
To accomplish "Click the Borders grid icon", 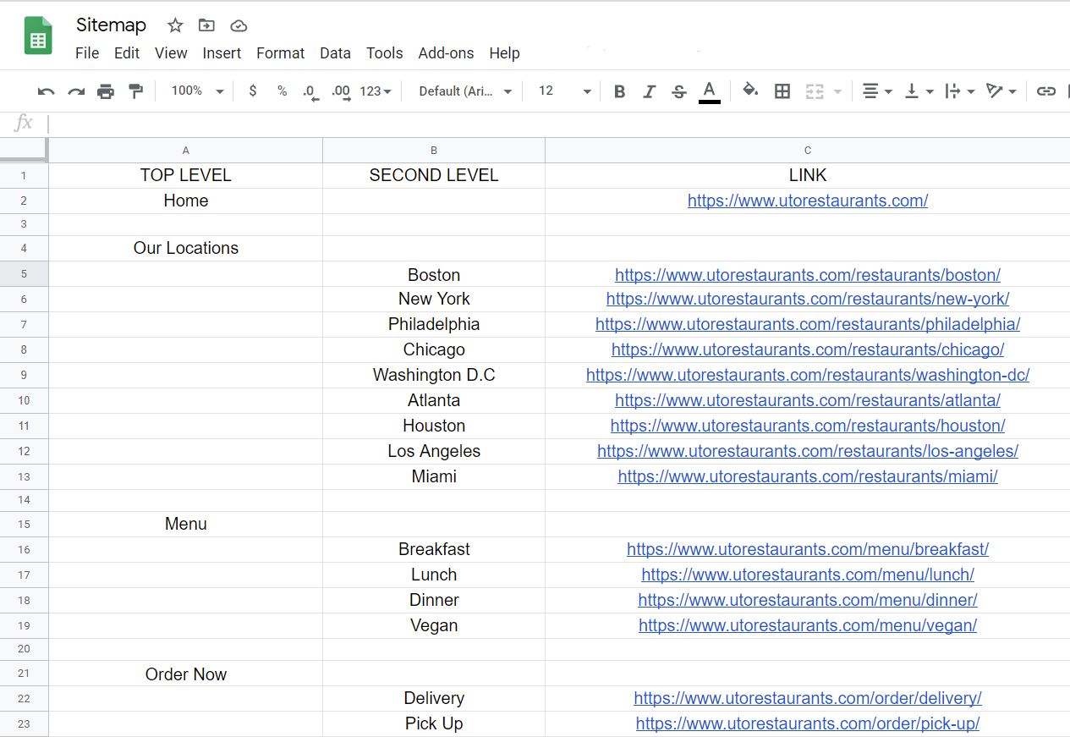I will [x=782, y=91].
